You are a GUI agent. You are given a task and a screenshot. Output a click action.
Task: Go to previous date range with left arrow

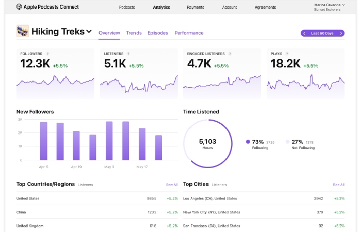tap(304, 33)
